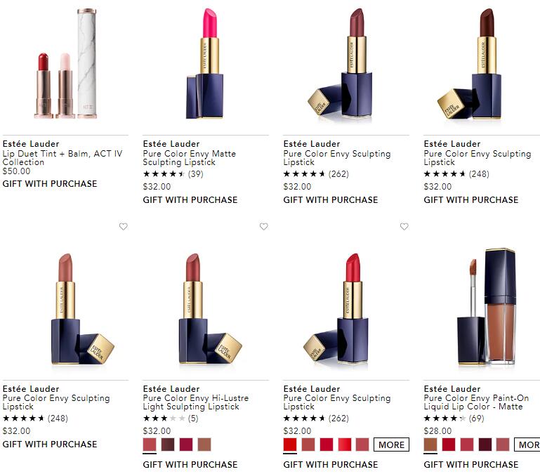Screen dimensions: 540x474
Task: Open the 69 reviews rating for Paint-On Liquid
Action: point(454,419)
